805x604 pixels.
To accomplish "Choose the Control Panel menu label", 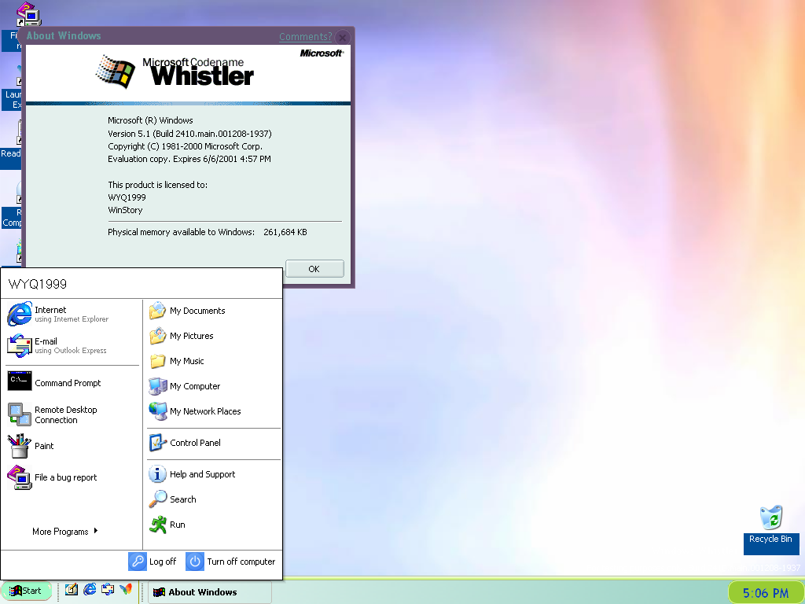I will coord(195,443).
